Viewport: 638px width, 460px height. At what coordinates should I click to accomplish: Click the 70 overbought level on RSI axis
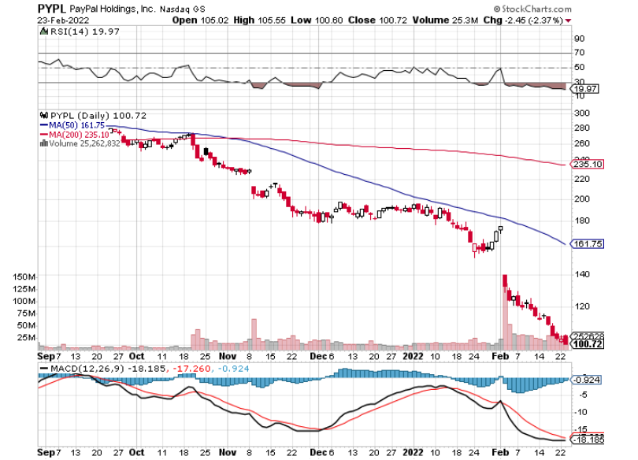point(580,53)
